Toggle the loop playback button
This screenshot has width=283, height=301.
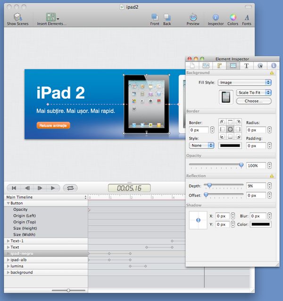(70, 188)
